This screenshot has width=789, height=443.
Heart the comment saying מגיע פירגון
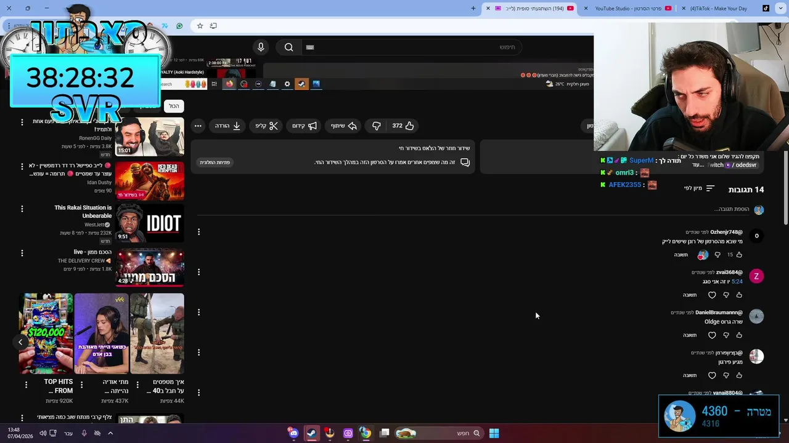coord(712,375)
